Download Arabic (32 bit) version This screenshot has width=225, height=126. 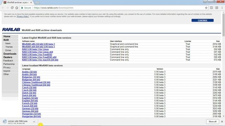[x=29, y=72]
